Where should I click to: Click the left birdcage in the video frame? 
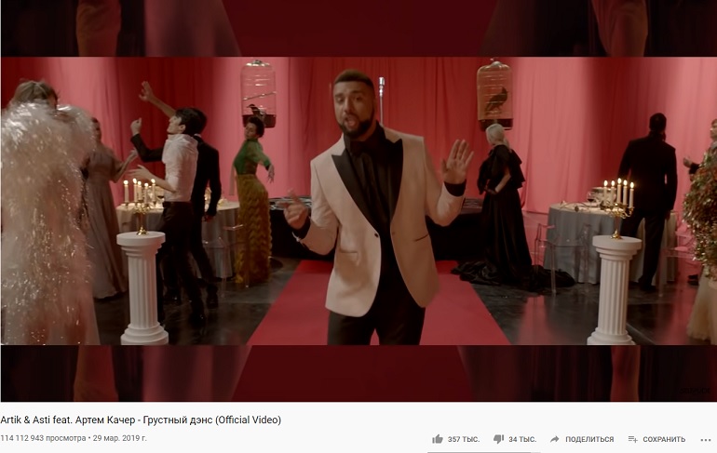[x=259, y=94]
